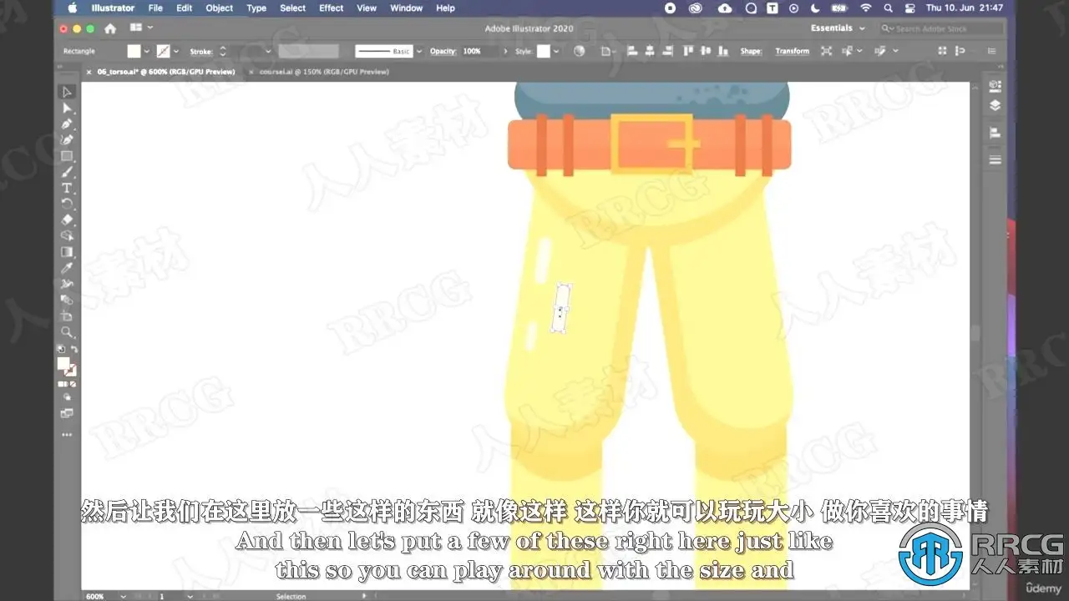
Task: Click the Opacity label link
Action: pyautogui.click(x=443, y=51)
